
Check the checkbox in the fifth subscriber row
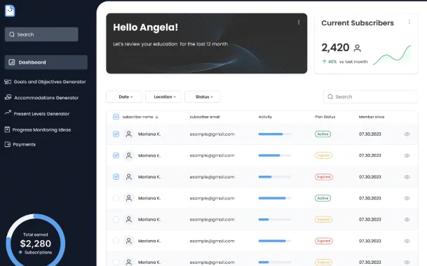tap(116, 220)
